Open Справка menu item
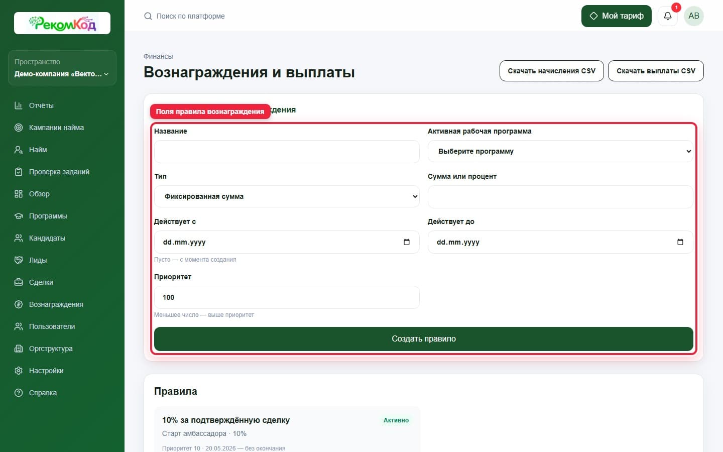 [x=62, y=393]
